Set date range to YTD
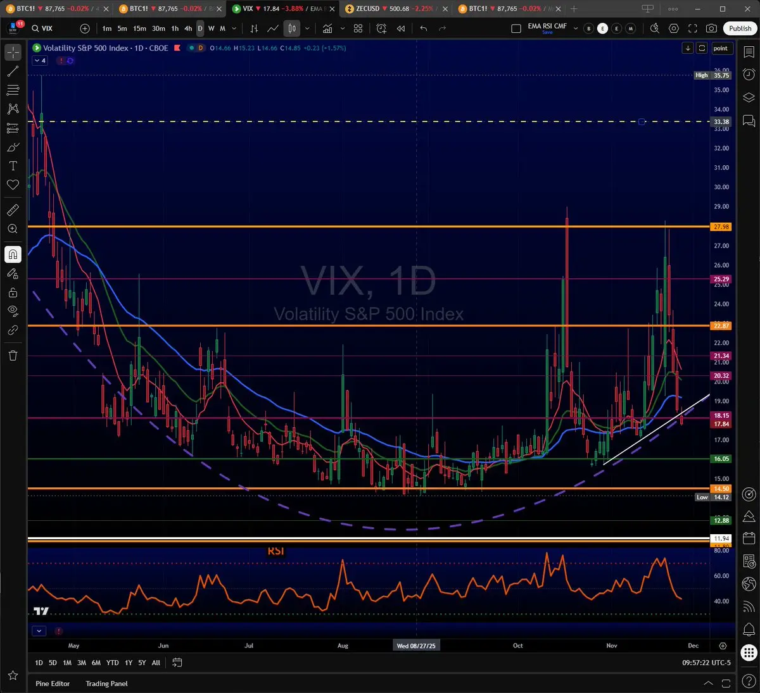This screenshot has height=693, width=760. pos(112,663)
